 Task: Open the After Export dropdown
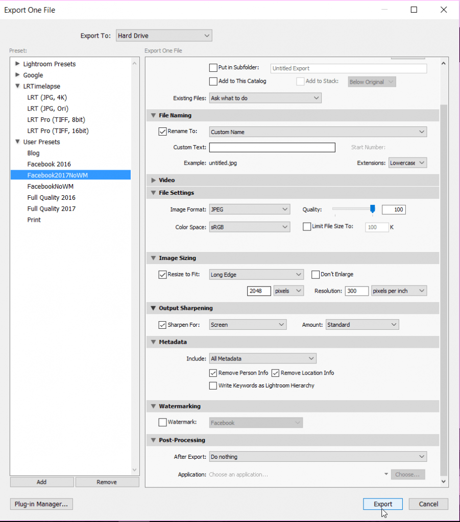click(x=317, y=456)
